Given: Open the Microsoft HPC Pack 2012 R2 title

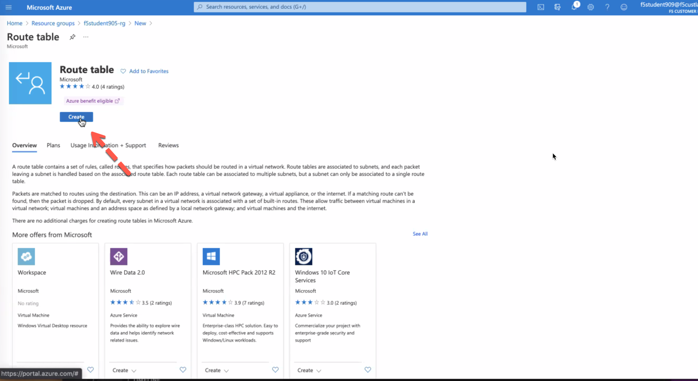Looking at the screenshot, I should click(239, 273).
